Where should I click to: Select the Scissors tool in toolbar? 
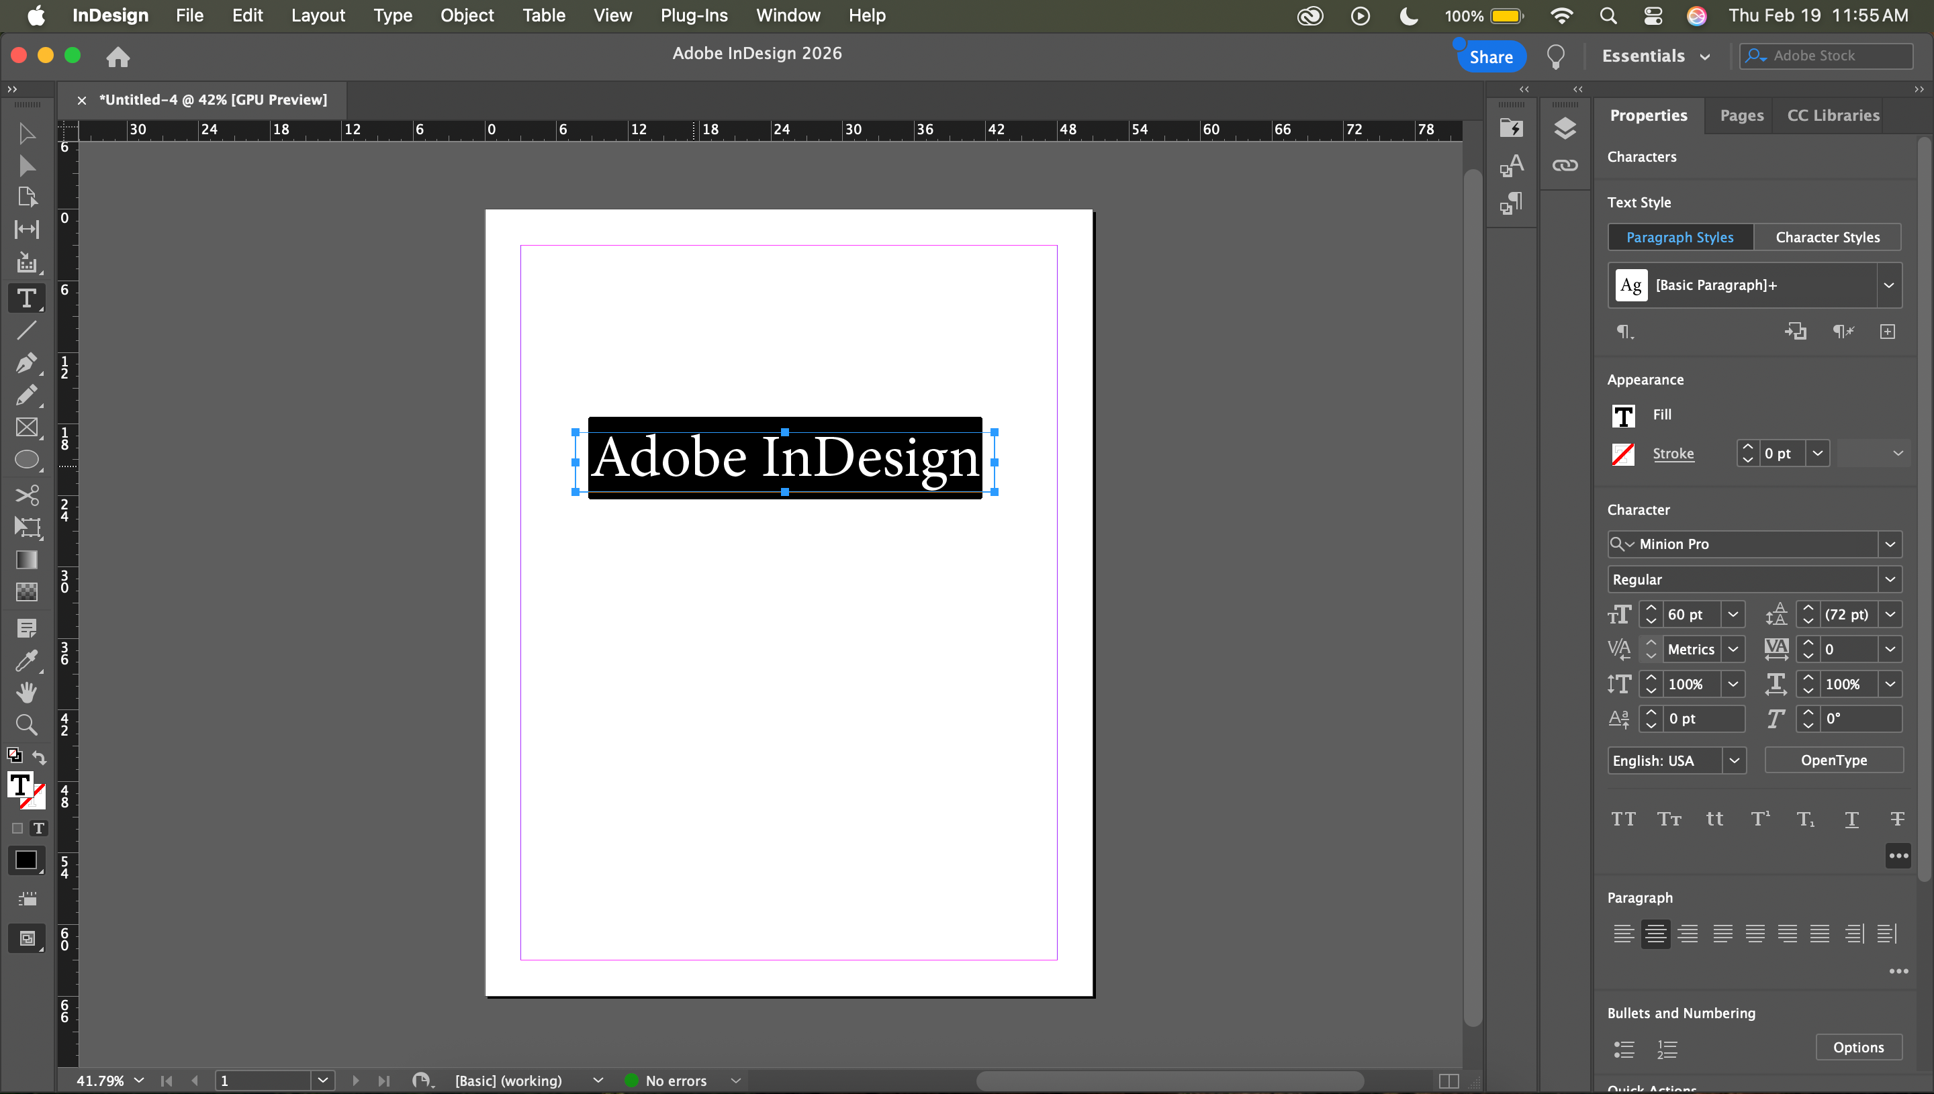(x=26, y=495)
